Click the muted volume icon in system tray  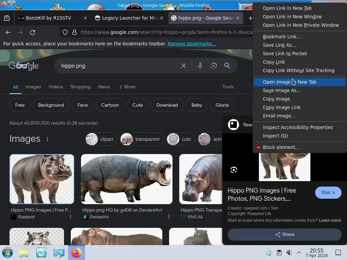[289, 253]
